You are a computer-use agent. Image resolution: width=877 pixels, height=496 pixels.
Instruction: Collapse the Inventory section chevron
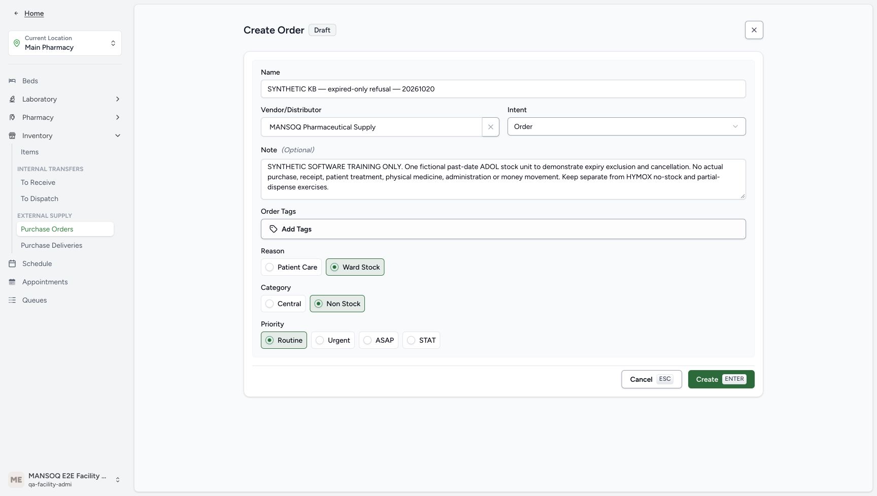(x=118, y=136)
